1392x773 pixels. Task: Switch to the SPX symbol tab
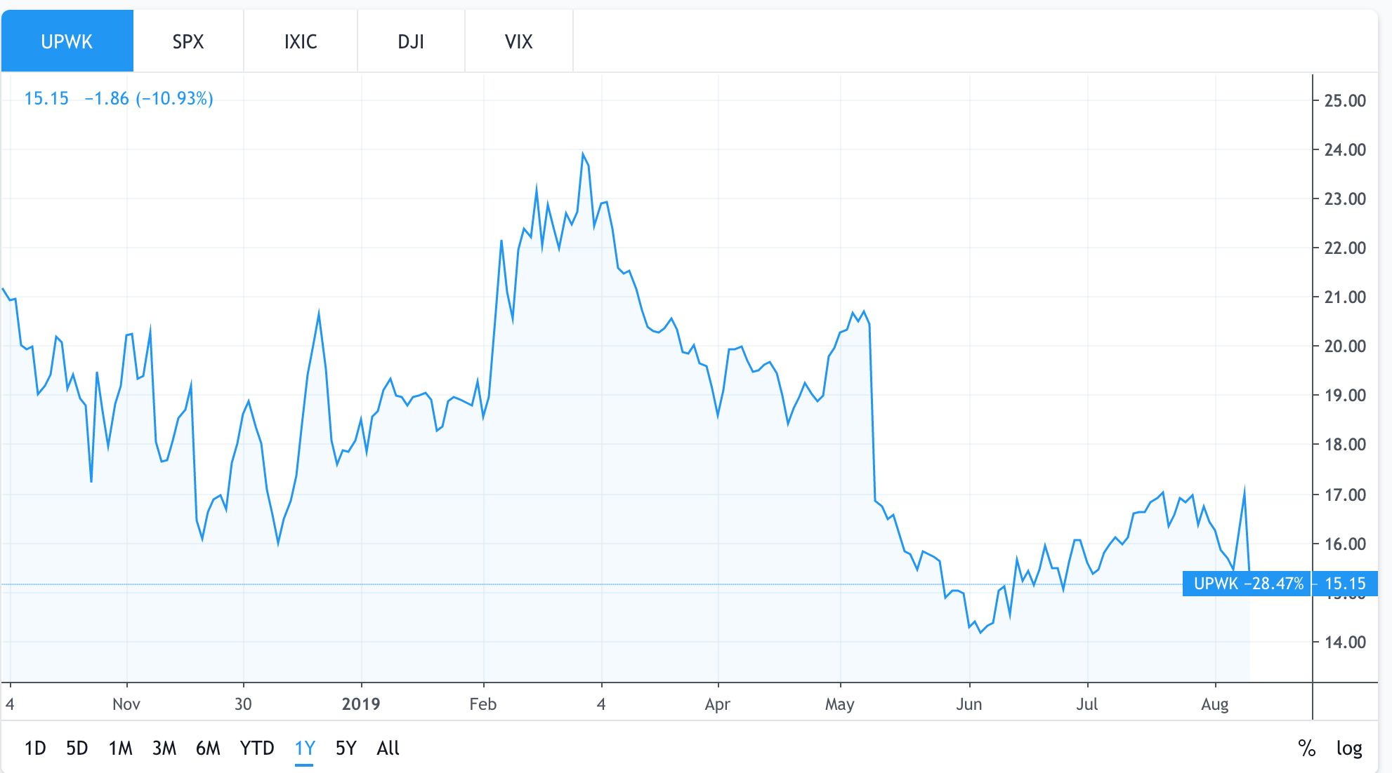[188, 41]
